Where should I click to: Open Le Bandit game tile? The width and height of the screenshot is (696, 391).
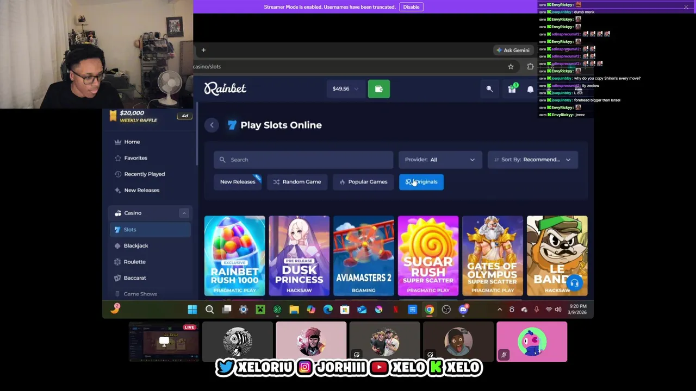coord(557,256)
